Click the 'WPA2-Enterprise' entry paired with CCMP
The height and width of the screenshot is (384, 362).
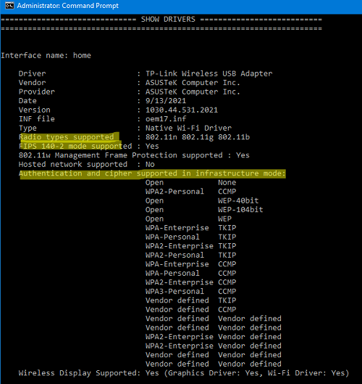click(x=180, y=282)
